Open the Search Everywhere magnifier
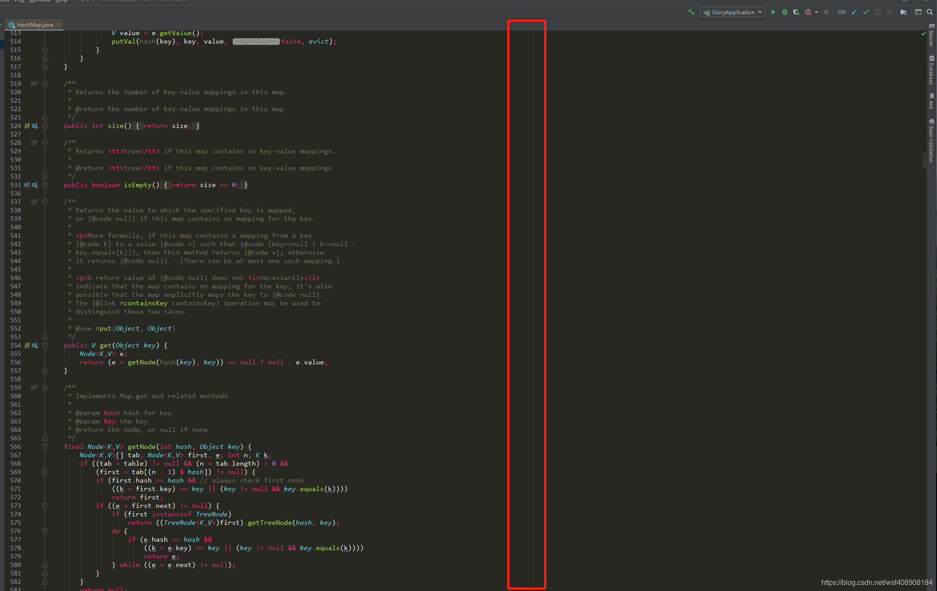This screenshot has width=937, height=591. pos(930,12)
